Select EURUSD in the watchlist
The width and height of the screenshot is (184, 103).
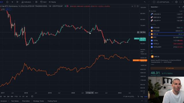[x=167, y=14]
